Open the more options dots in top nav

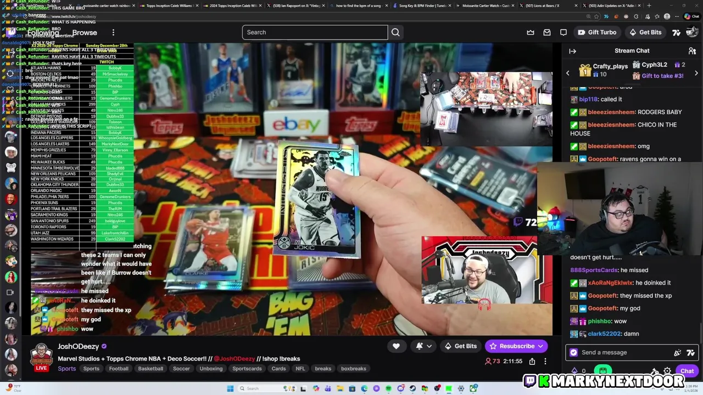tap(113, 32)
